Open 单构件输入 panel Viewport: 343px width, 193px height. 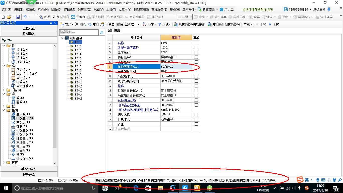click(x=29, y=169)
